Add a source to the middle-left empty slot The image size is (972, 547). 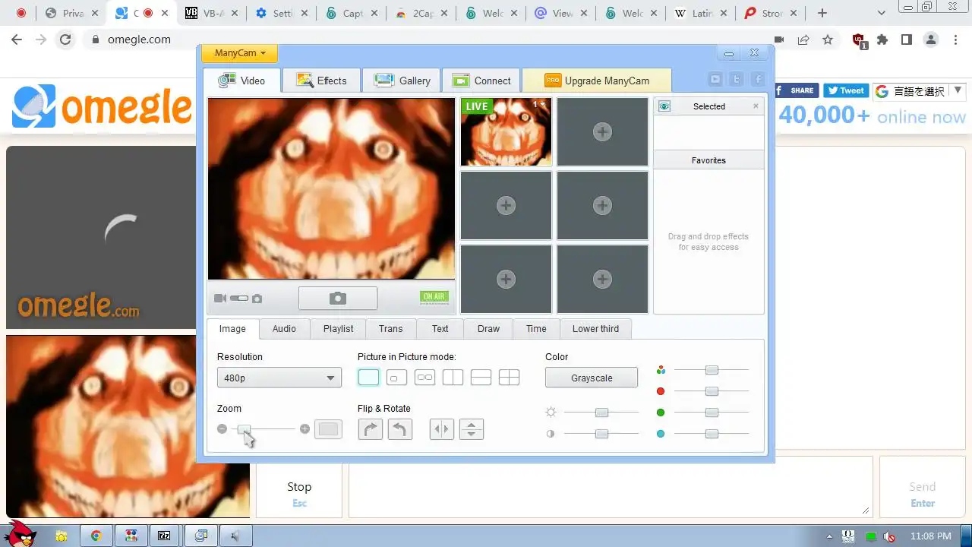(x=506, y=205)
